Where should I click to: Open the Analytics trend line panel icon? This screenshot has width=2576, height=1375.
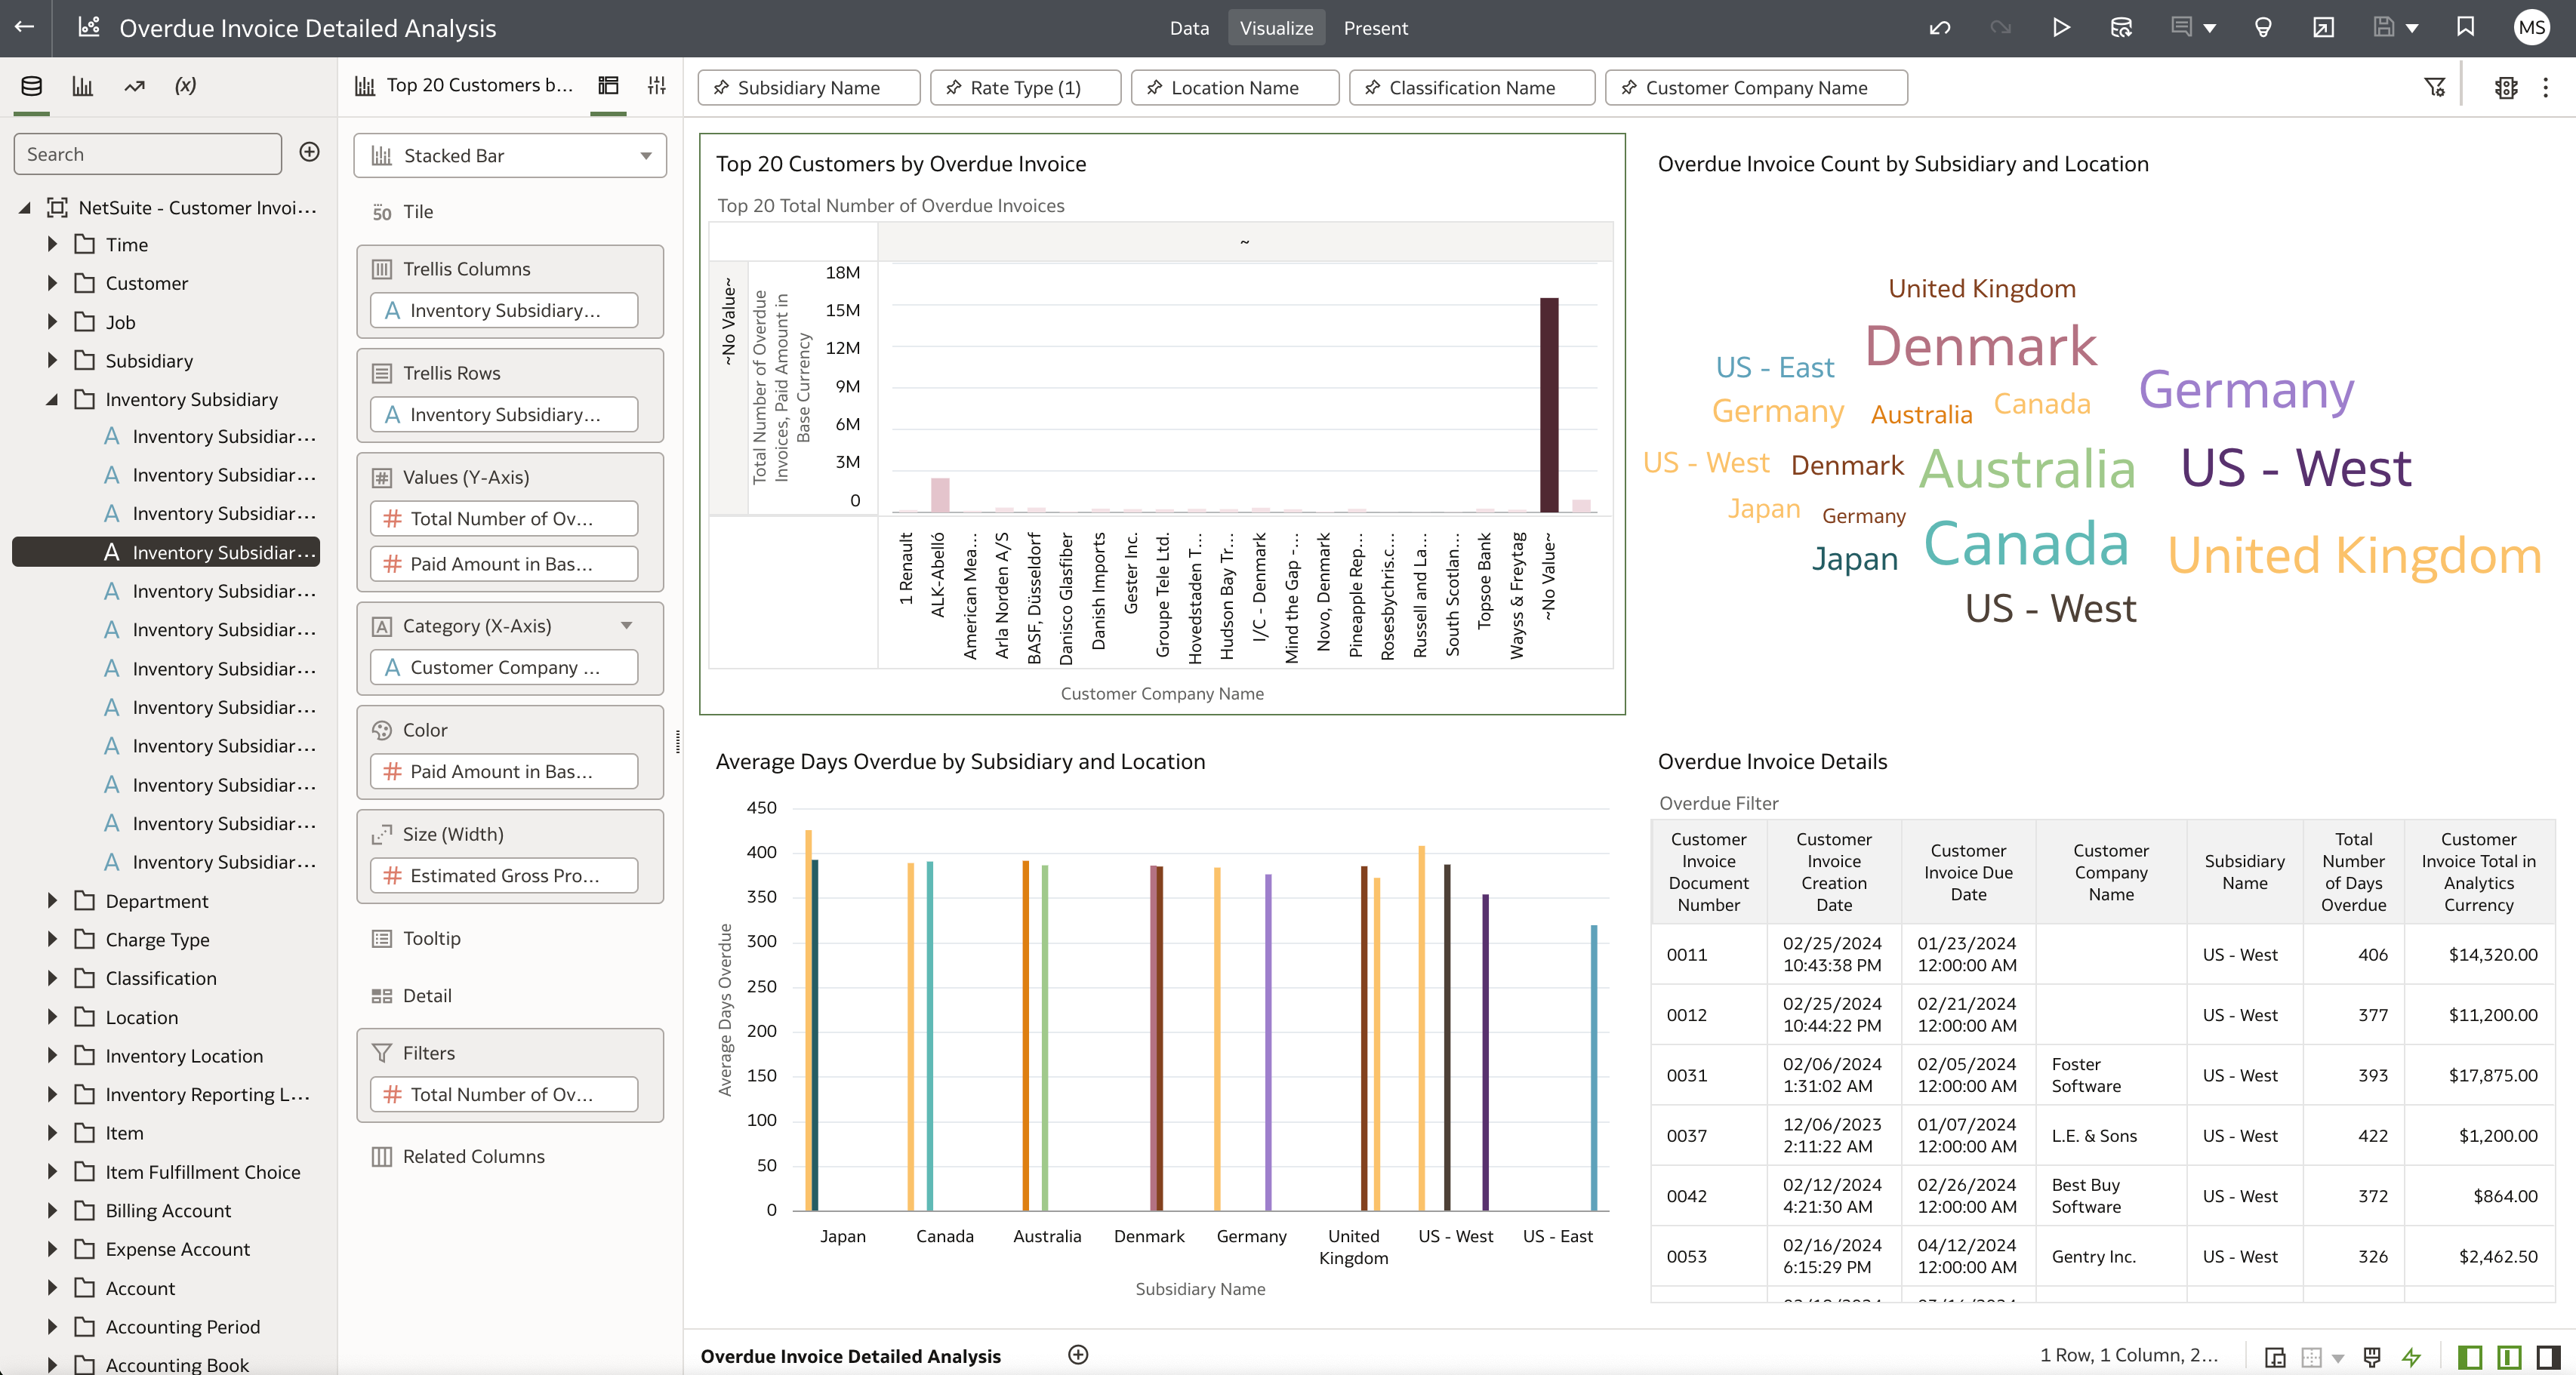coord(134,86)
